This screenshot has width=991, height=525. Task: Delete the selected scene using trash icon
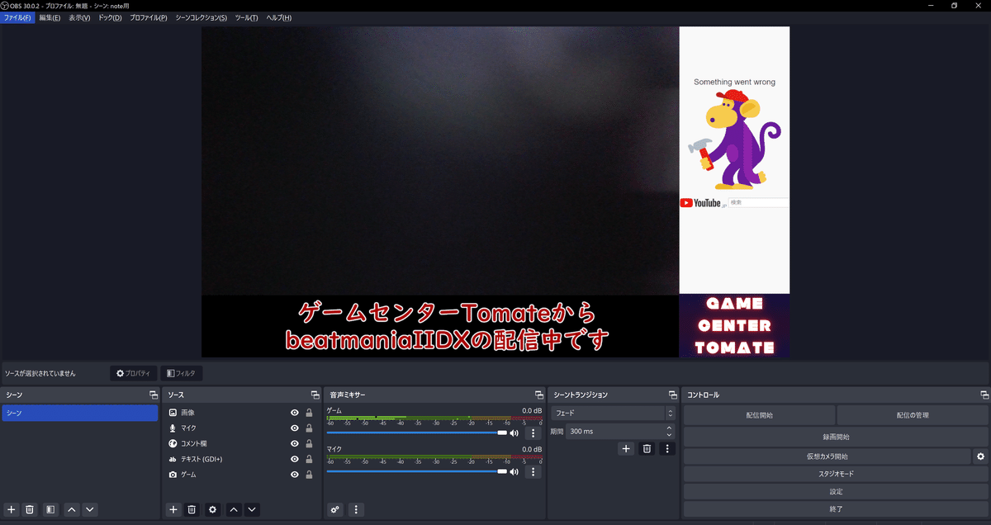click(x=30, y=509)
